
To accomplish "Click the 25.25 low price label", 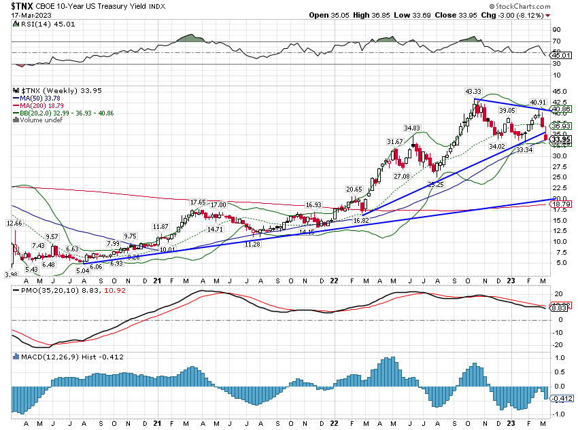I will click(436, 185).
